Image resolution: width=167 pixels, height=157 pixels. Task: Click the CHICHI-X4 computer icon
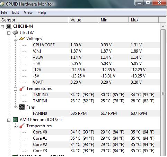(x=9, y=26)
